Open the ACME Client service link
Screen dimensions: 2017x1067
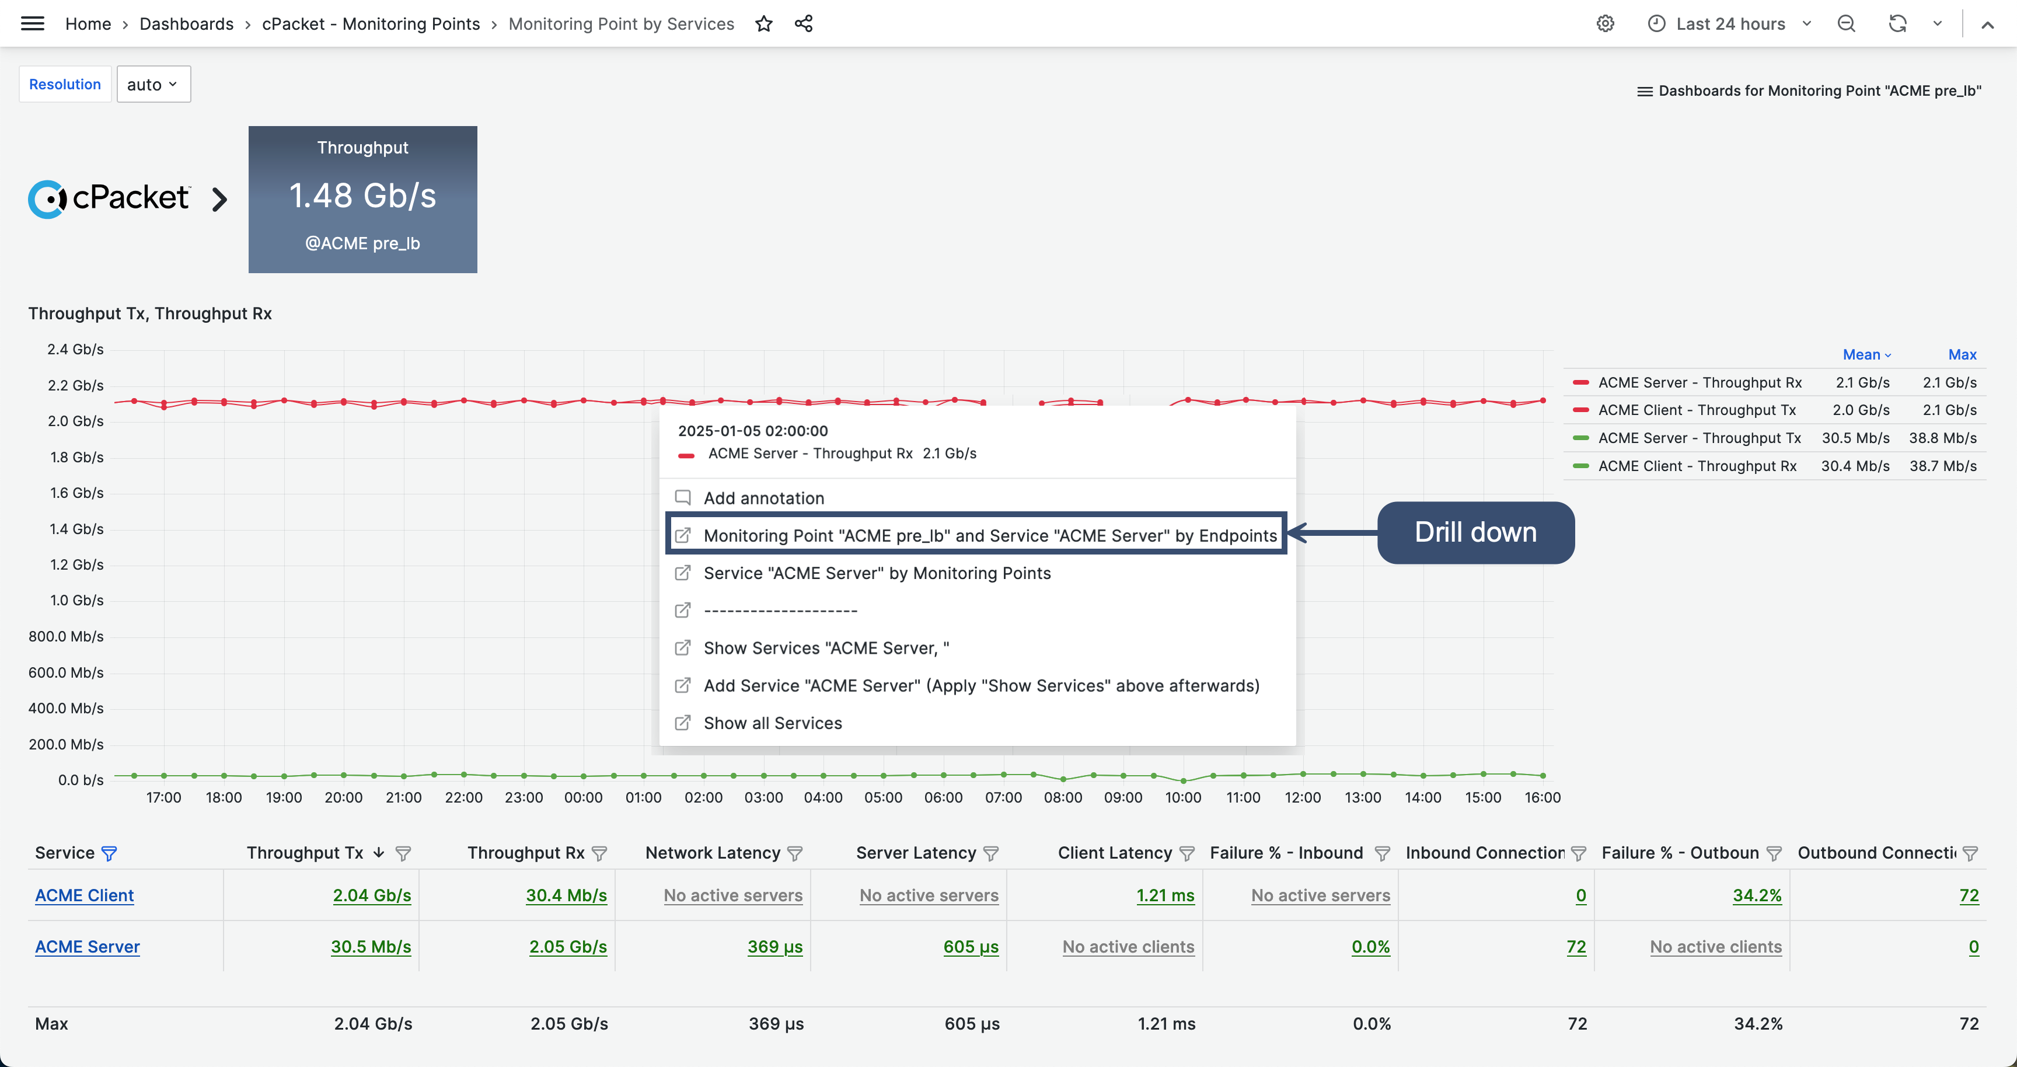(85, 895)
